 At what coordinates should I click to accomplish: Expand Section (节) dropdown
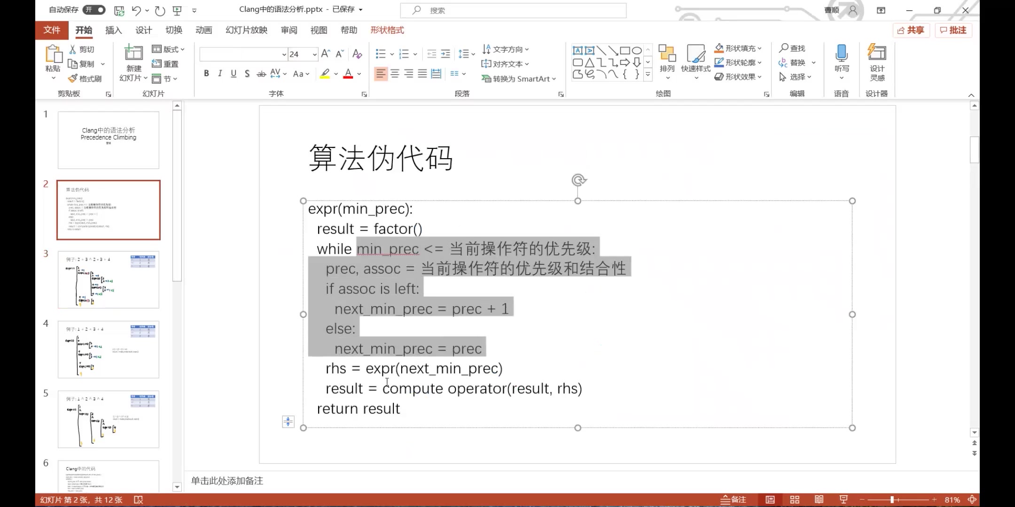coord(164,78)
